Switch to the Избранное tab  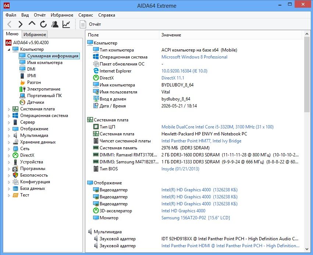tap(35, 34)
